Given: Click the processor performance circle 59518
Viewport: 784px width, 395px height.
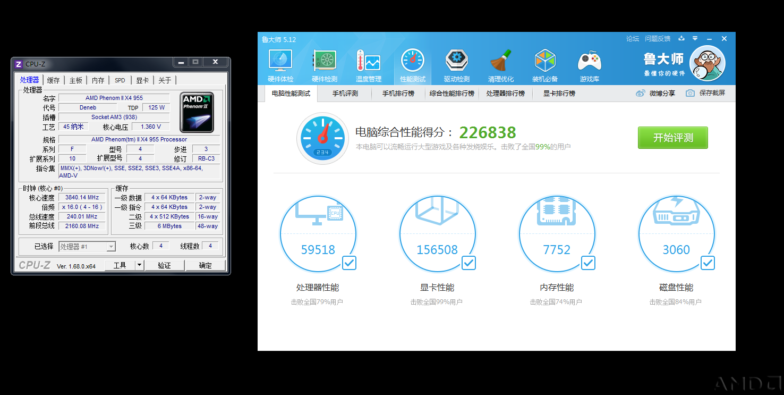Looking at the screenshot, I should (318, 234).
